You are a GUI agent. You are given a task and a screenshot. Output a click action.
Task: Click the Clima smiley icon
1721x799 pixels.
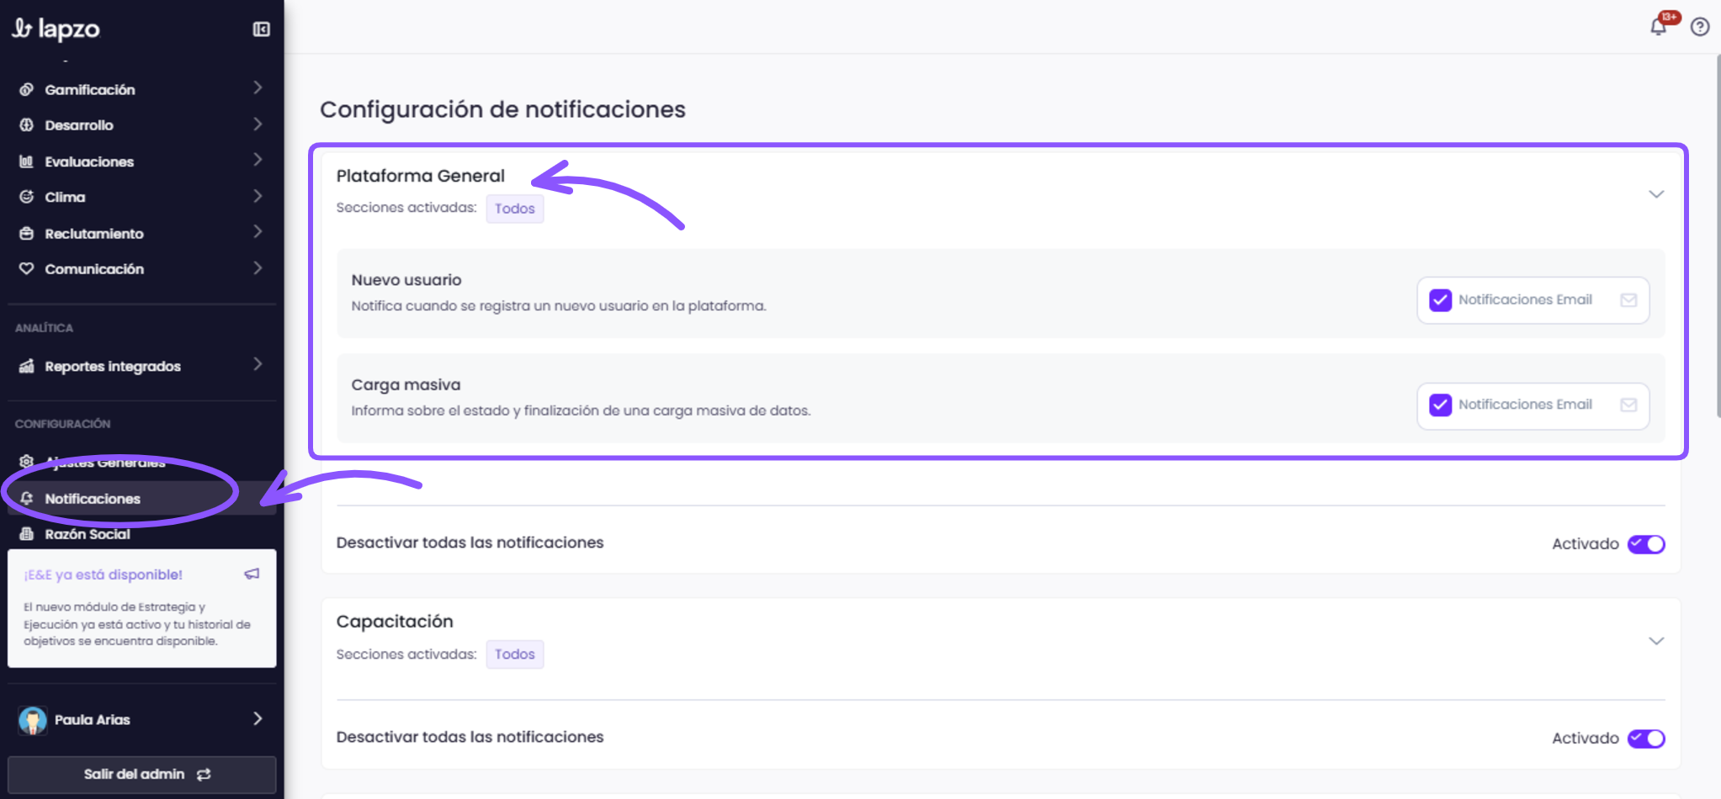27,197
